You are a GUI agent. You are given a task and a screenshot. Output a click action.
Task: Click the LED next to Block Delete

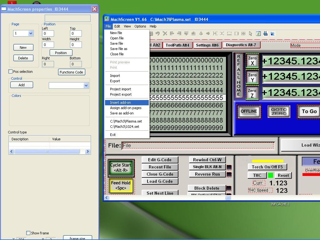(x=229, y=188)
